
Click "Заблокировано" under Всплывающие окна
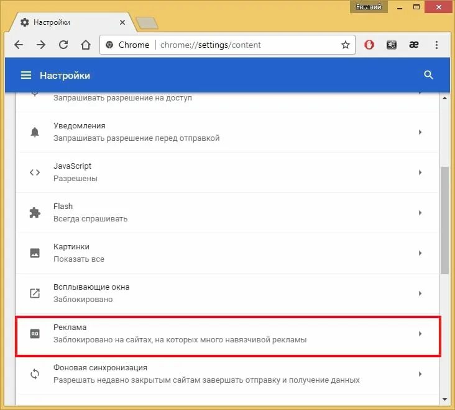coord(83,299)
